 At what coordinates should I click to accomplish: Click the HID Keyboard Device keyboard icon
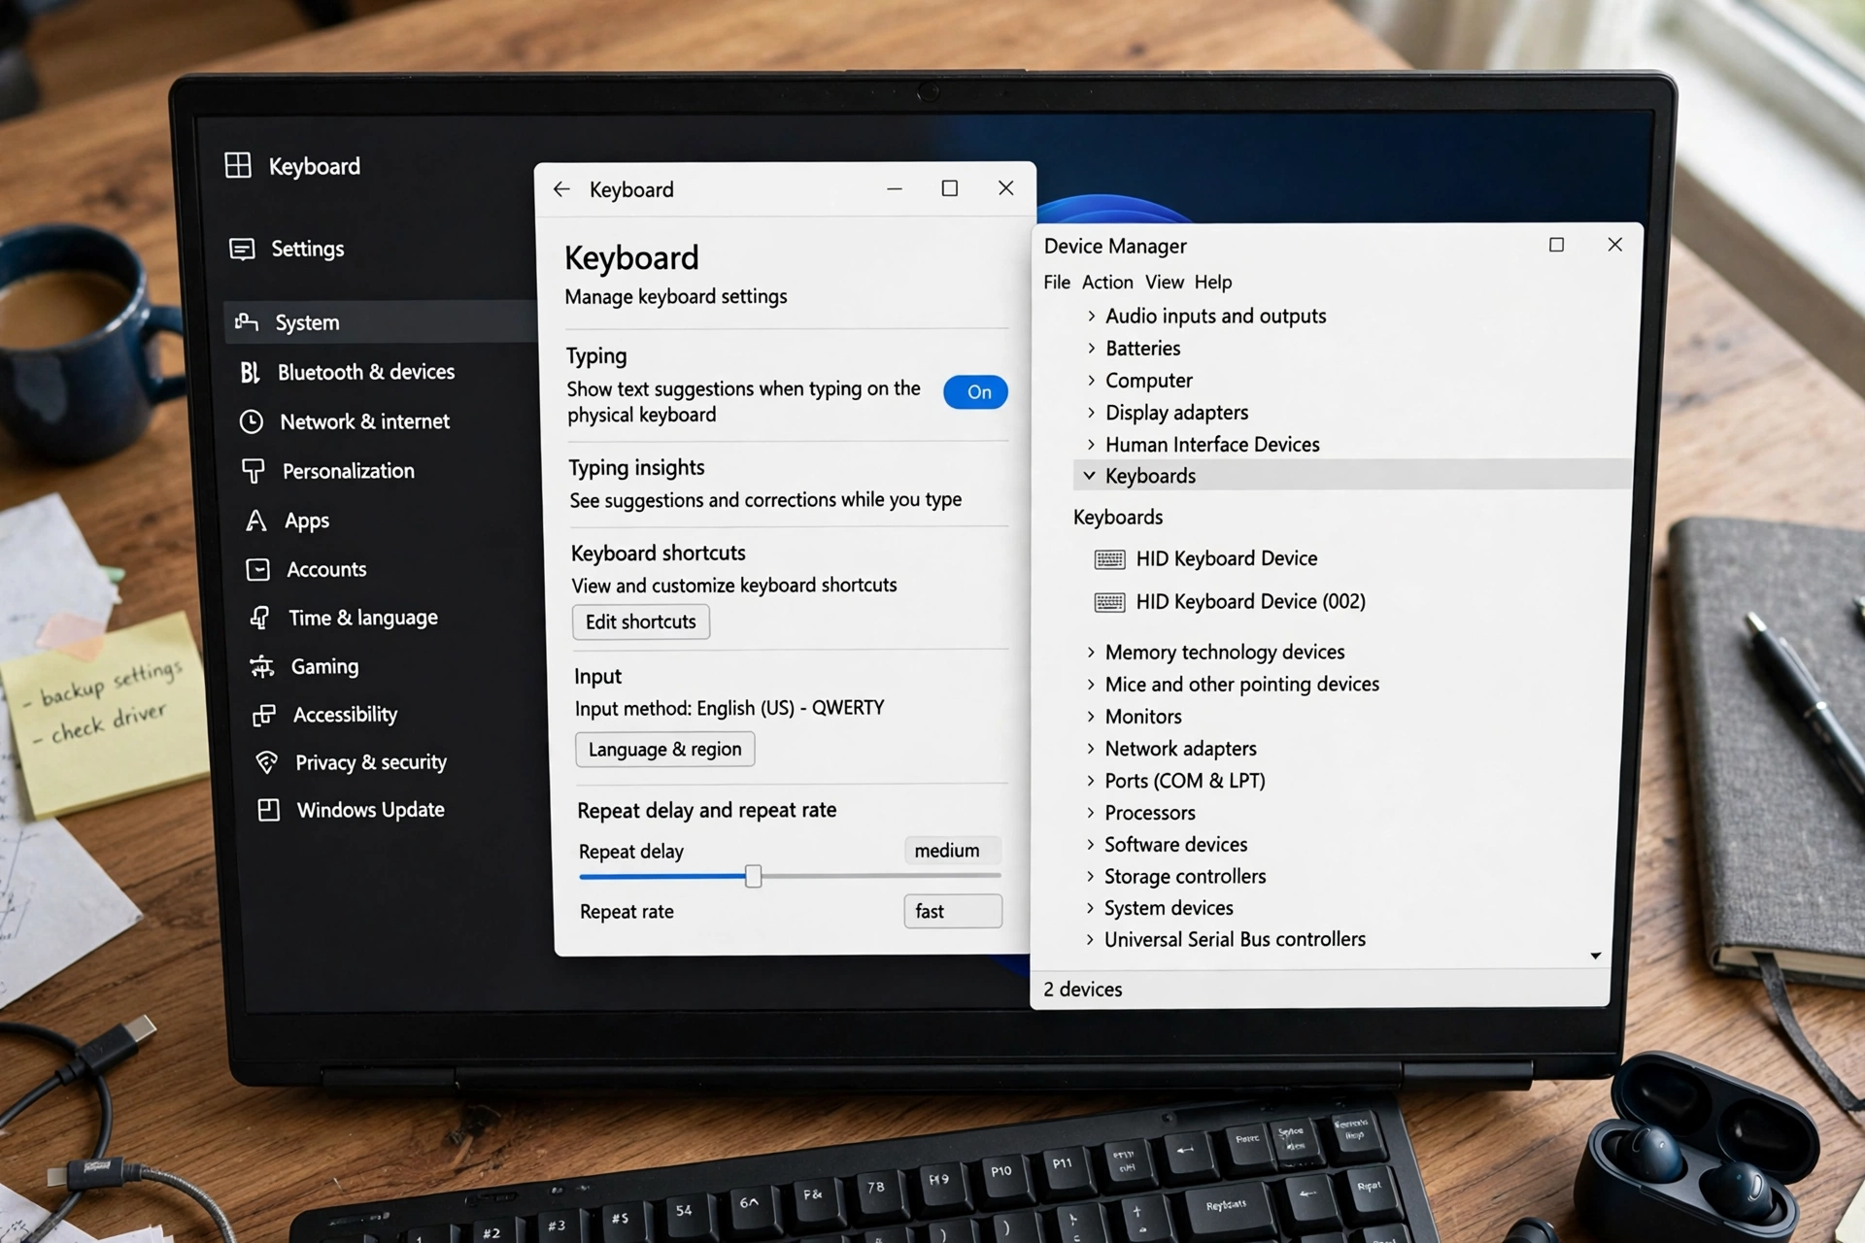(x=1109, y=559)
